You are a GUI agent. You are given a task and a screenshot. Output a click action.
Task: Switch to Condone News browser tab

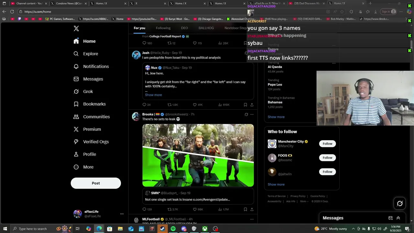(69, 3)
